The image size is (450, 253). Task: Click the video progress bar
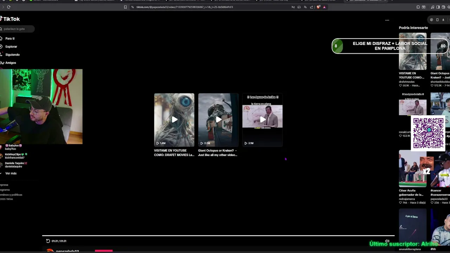(x=218, y=236)
